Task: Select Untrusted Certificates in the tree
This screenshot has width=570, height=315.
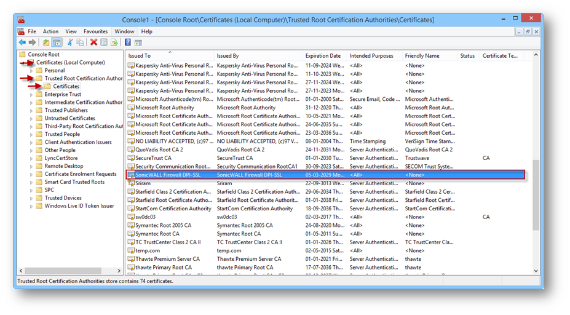Action: click(x=69, y=118)
